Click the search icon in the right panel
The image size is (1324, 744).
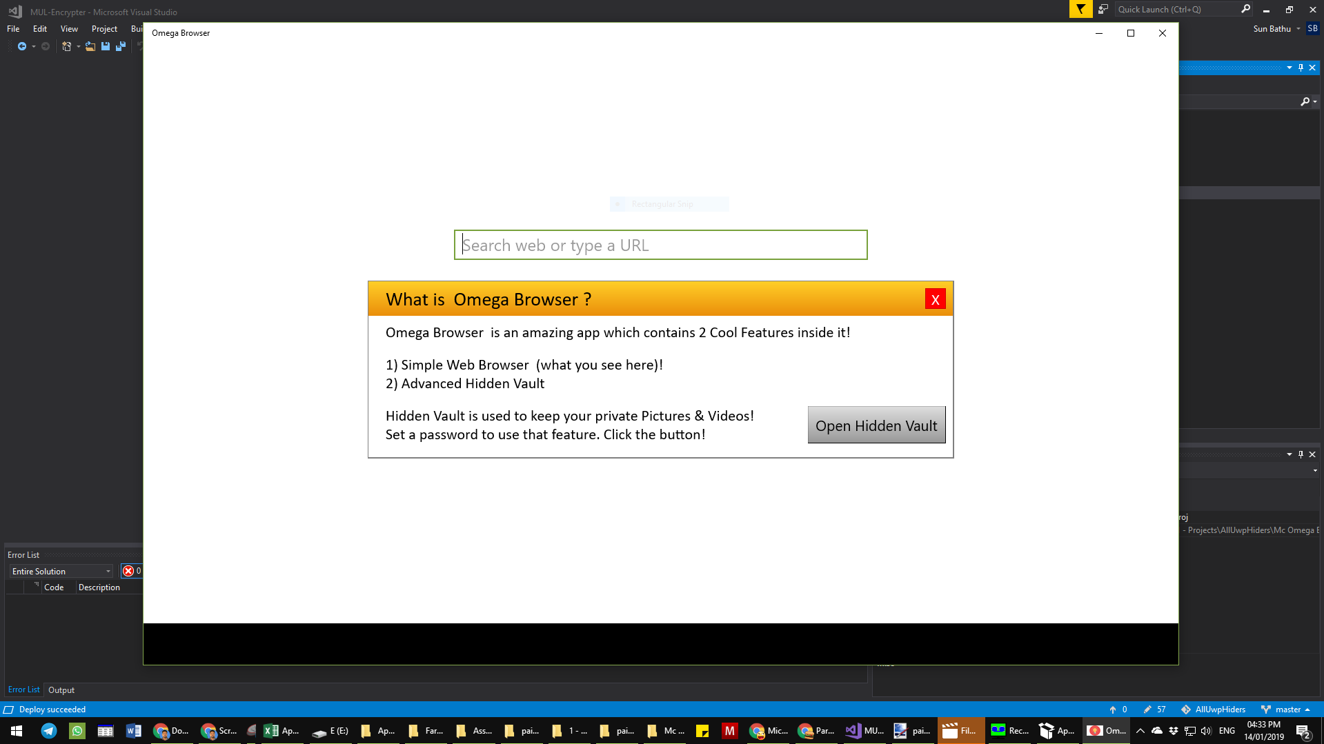1305,101
